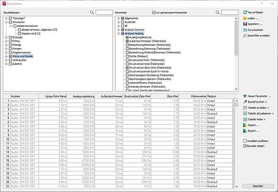This screenshot has height=192, width=278.
Task: Click Außendurchmesser column header
Action: pos(109,96)
